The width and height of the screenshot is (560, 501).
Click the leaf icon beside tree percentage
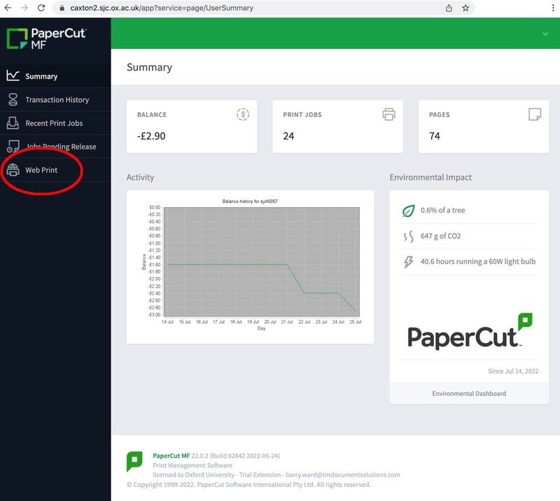click(x=408, y=211)
